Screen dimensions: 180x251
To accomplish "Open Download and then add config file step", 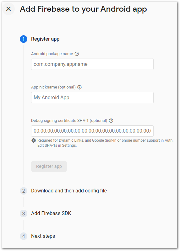I will pyautogui.click(x=69, y=191).
